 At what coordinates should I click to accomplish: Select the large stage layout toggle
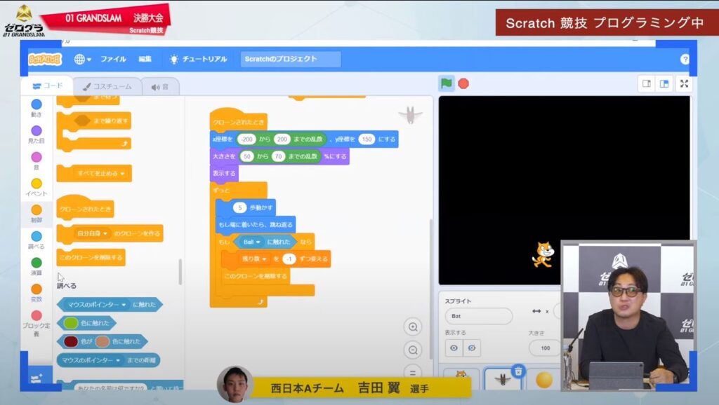point(663,83)
